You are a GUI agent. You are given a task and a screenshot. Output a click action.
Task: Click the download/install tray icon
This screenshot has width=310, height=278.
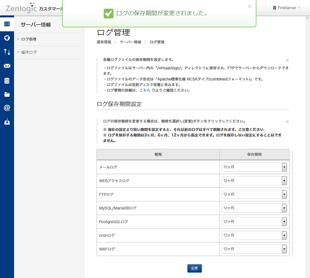(7, 122)
